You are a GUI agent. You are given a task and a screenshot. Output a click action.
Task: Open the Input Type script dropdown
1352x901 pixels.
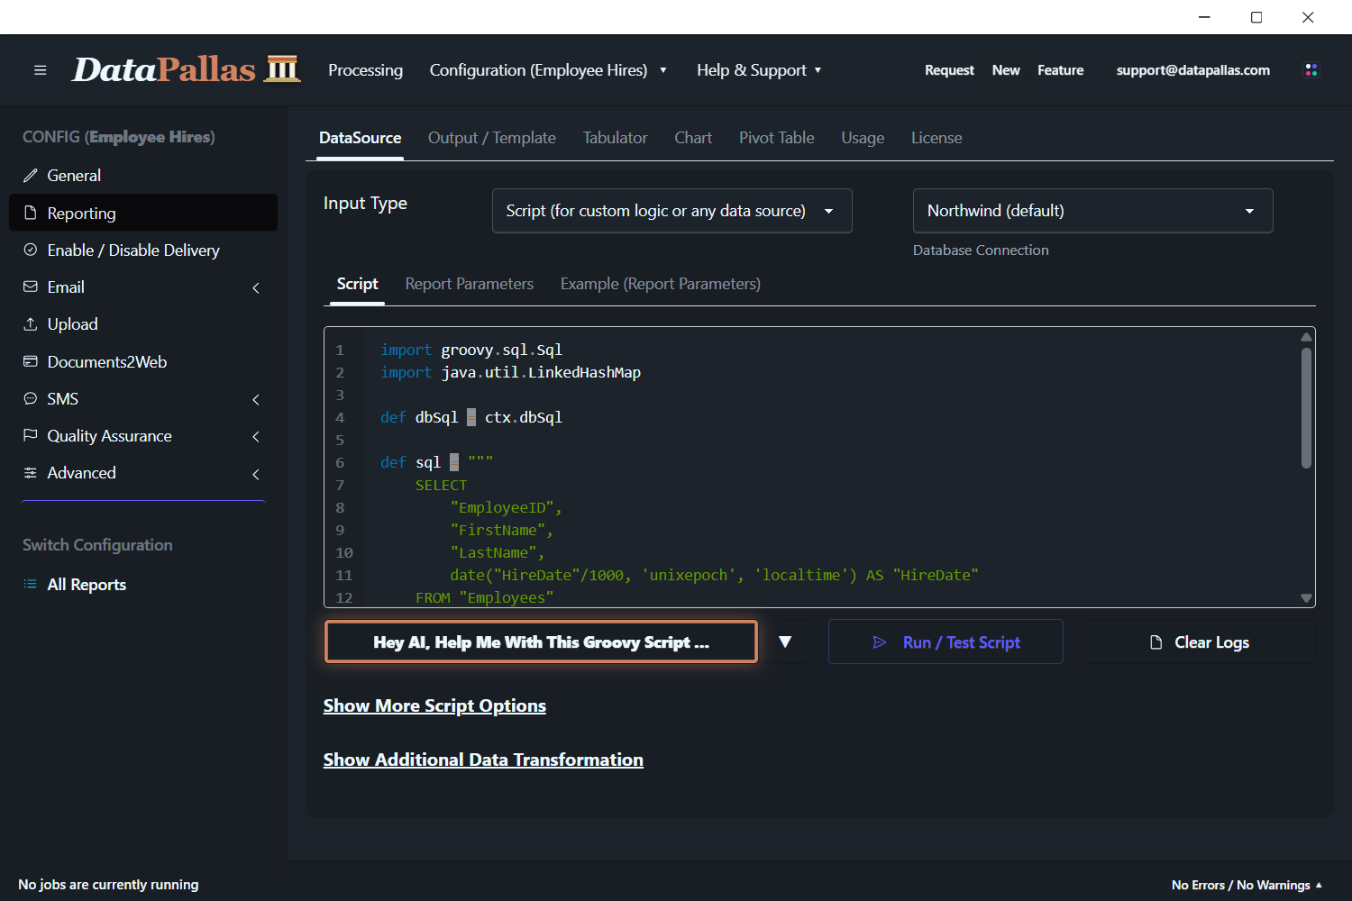click(x=671, y=211)
